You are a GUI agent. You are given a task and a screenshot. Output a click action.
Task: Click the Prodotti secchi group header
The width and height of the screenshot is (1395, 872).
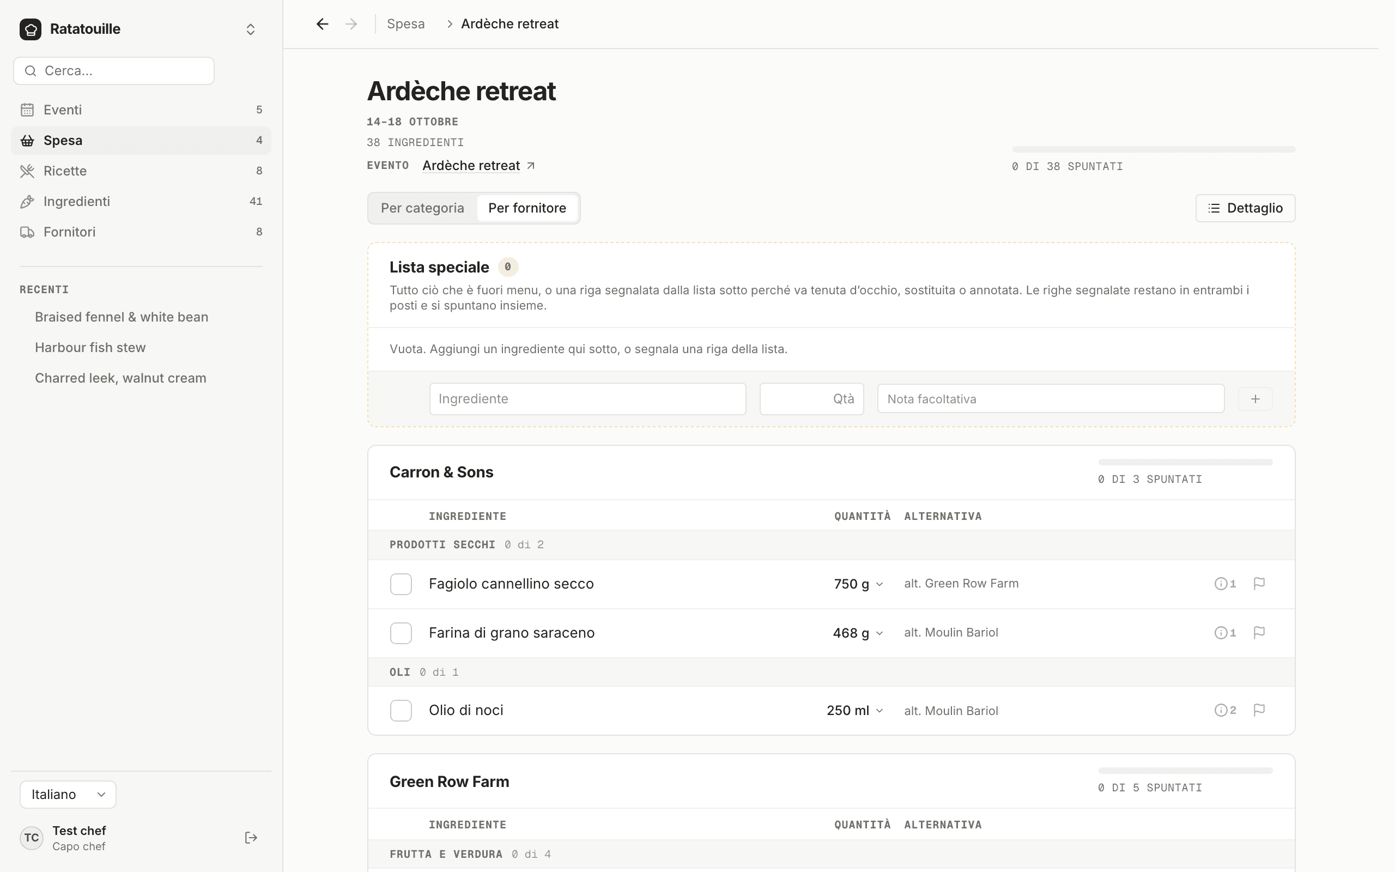pos(831,545)
